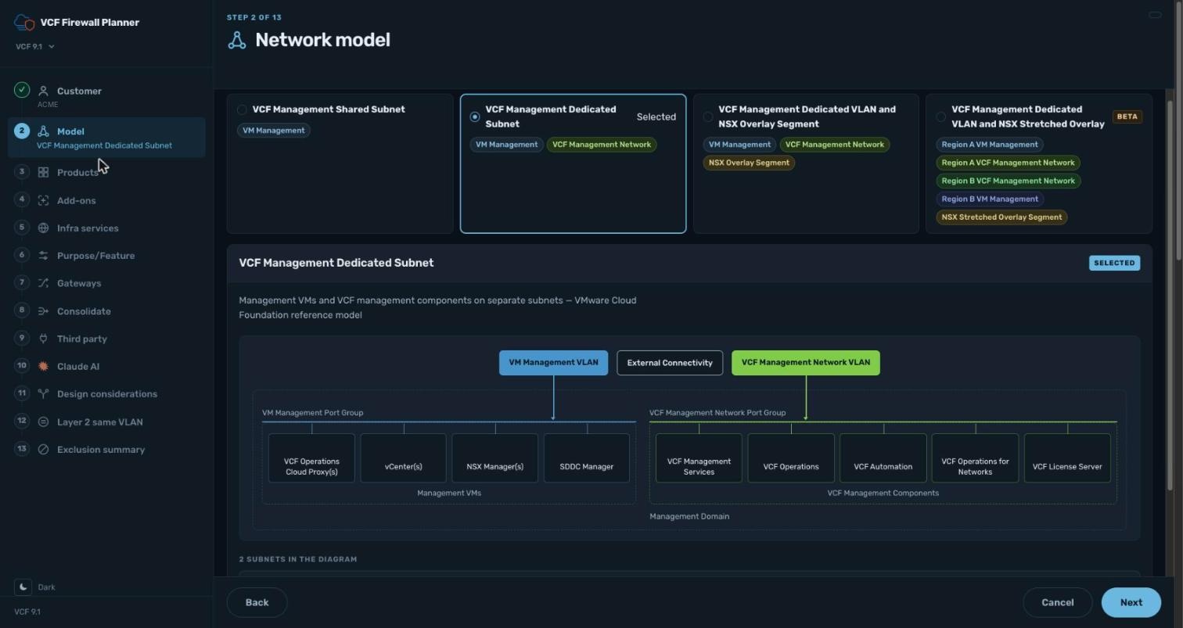Click the SDDC Manager box in diagram
The image size is (1183, 628).
(586, 458)
